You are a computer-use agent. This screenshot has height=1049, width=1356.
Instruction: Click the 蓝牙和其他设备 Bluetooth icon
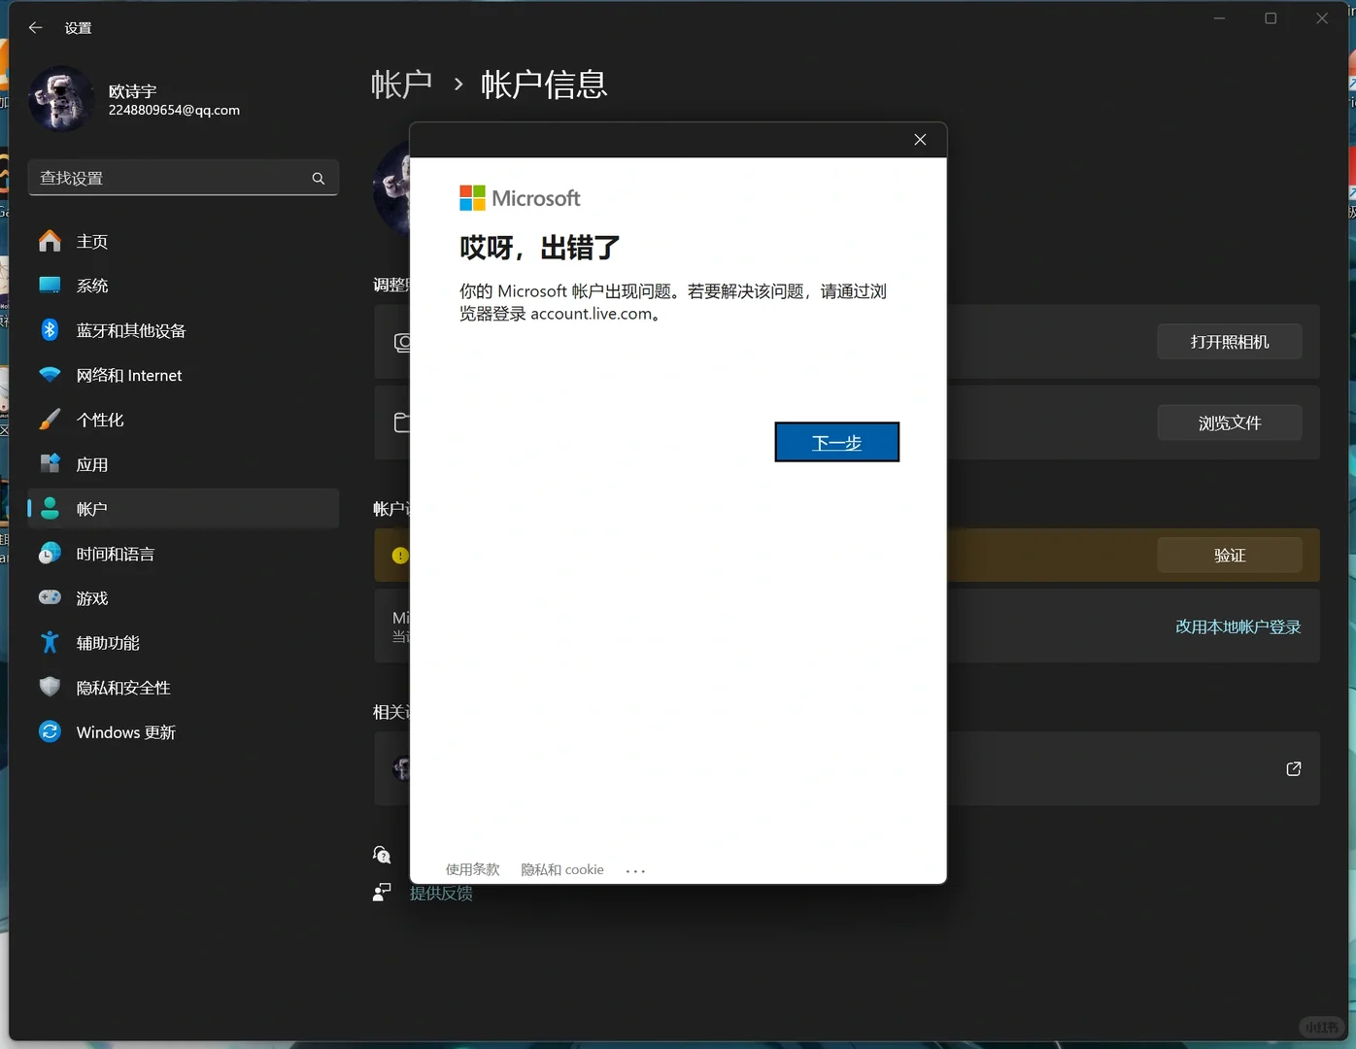point(50,329)
